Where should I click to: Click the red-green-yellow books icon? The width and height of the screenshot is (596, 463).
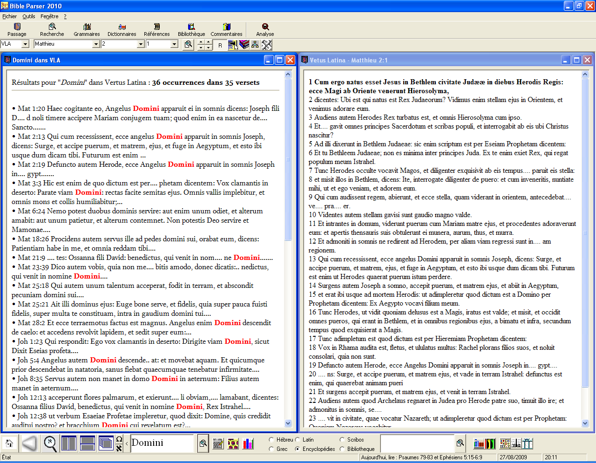click(x=490, y=443)
